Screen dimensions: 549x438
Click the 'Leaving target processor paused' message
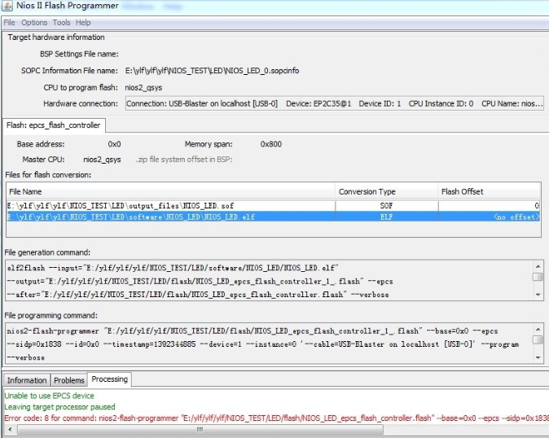pos(59,407)
